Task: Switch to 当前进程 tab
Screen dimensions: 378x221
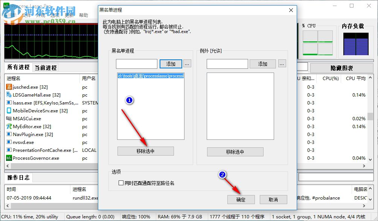Action: point(46,68)
